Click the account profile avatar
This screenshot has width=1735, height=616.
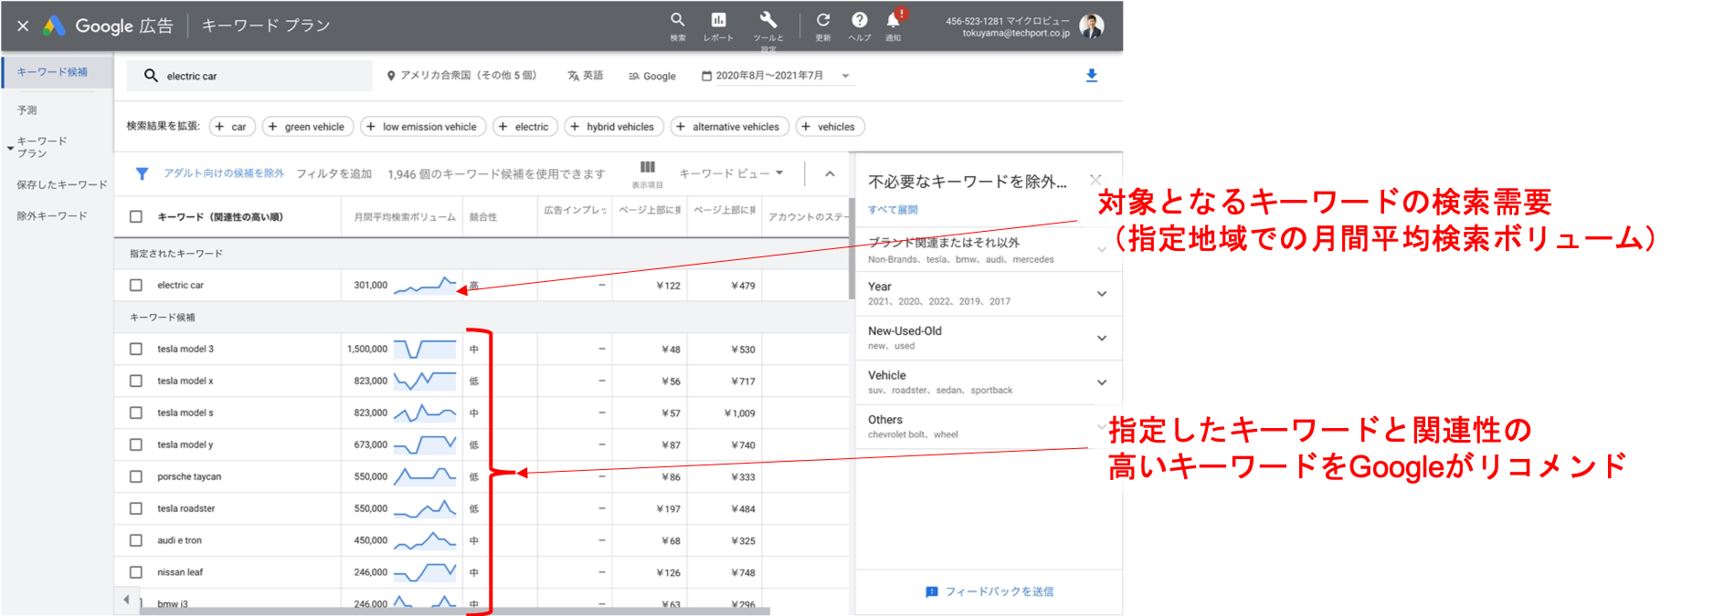(x=1092, y=26)
